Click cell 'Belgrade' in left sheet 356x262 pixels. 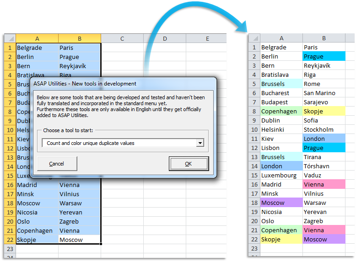click(37, 48)
